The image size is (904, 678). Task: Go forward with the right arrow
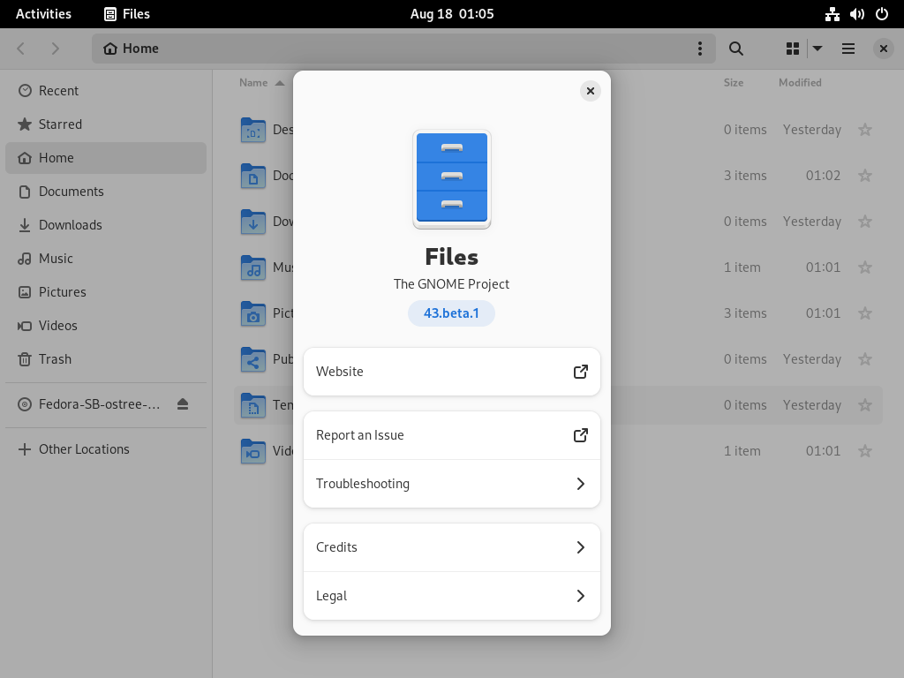pyautogui.click(x=55, y=49)
